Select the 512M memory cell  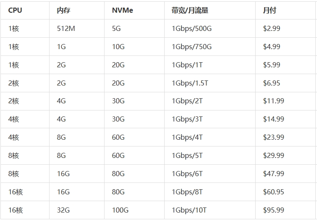(65, 29)
